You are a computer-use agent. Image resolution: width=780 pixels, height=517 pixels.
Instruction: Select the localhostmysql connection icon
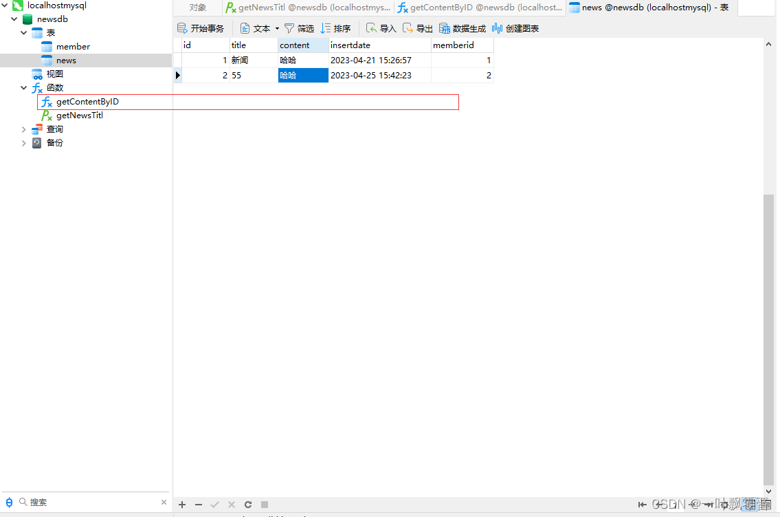[x=18, y=5]
